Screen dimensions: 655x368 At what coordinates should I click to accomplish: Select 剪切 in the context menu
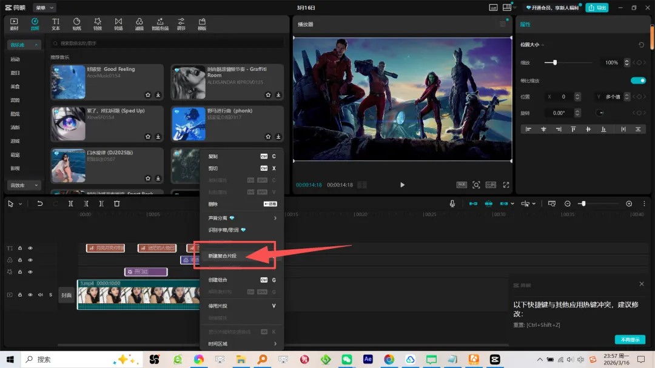pos(242,168)
